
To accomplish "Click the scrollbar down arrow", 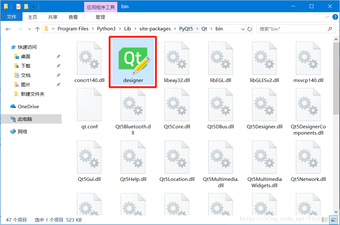I will point(336,212).
